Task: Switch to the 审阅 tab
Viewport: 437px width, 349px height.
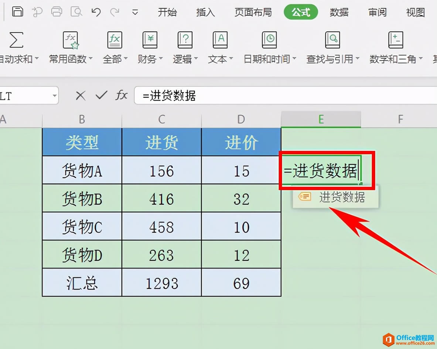Action: coord(378,12)
